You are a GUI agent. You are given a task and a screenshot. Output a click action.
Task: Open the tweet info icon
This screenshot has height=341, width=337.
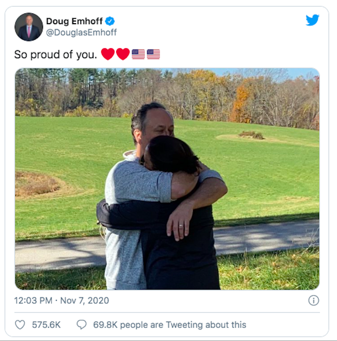[314, 300]
